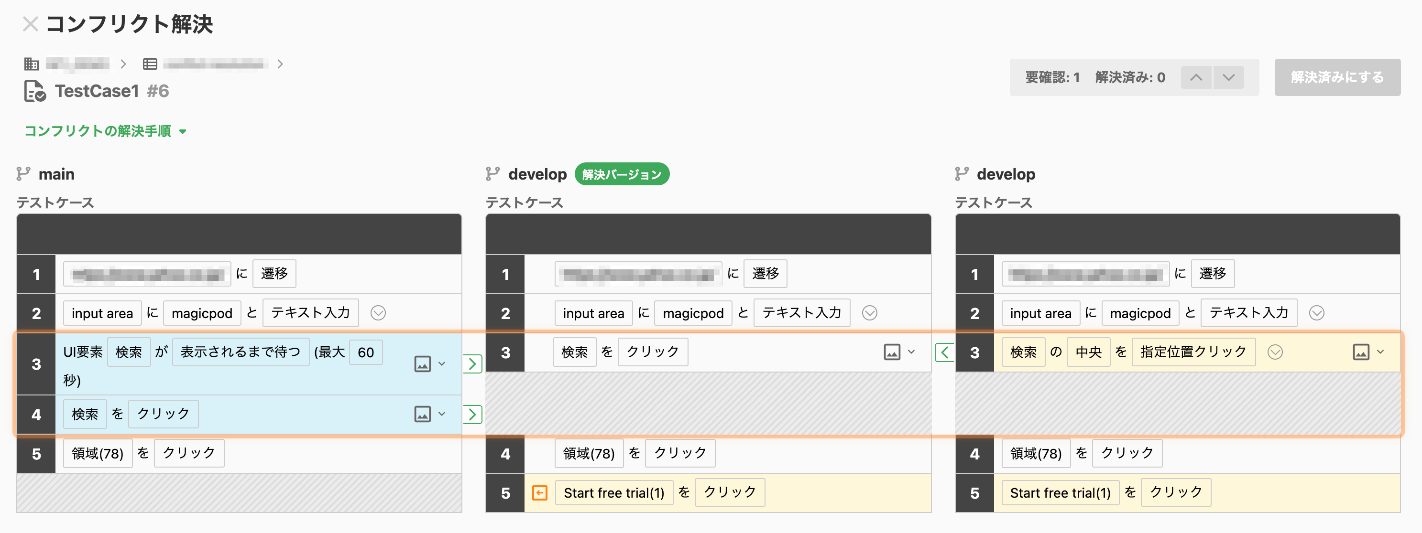The height and width of the screenshot is (533, 1422).
Task: Open dropdown arrow beside resolved step 3 image
Action: 911,352
